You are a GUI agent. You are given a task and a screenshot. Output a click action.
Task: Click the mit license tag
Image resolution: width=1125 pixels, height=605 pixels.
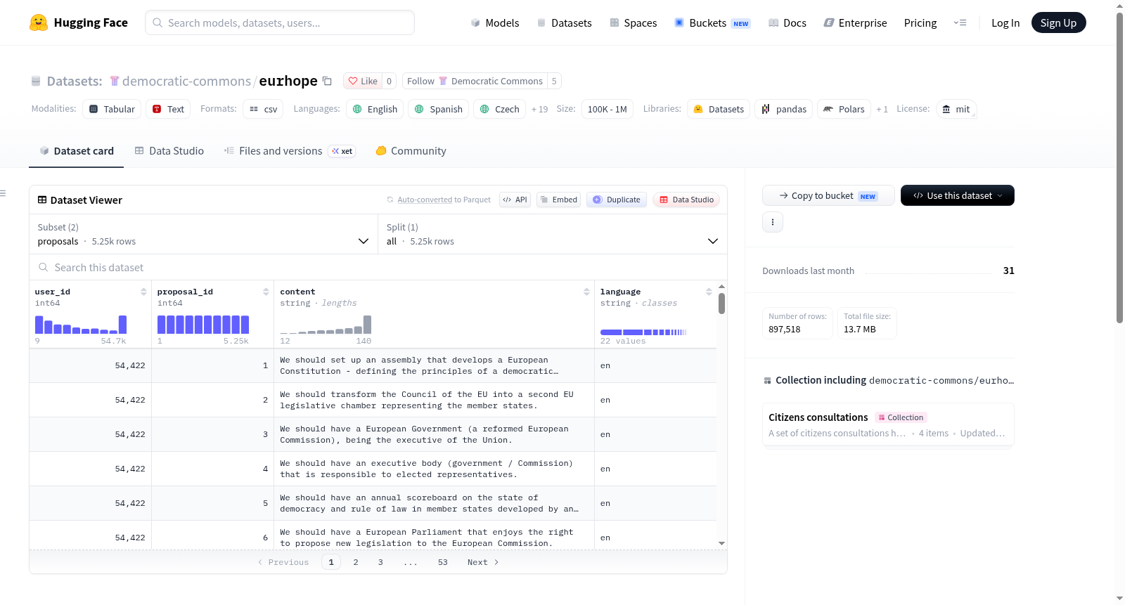[956, 109]
